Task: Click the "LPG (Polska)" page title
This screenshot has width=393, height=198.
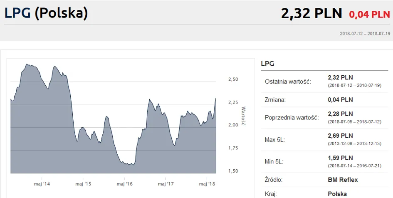Action: (46, 13)
